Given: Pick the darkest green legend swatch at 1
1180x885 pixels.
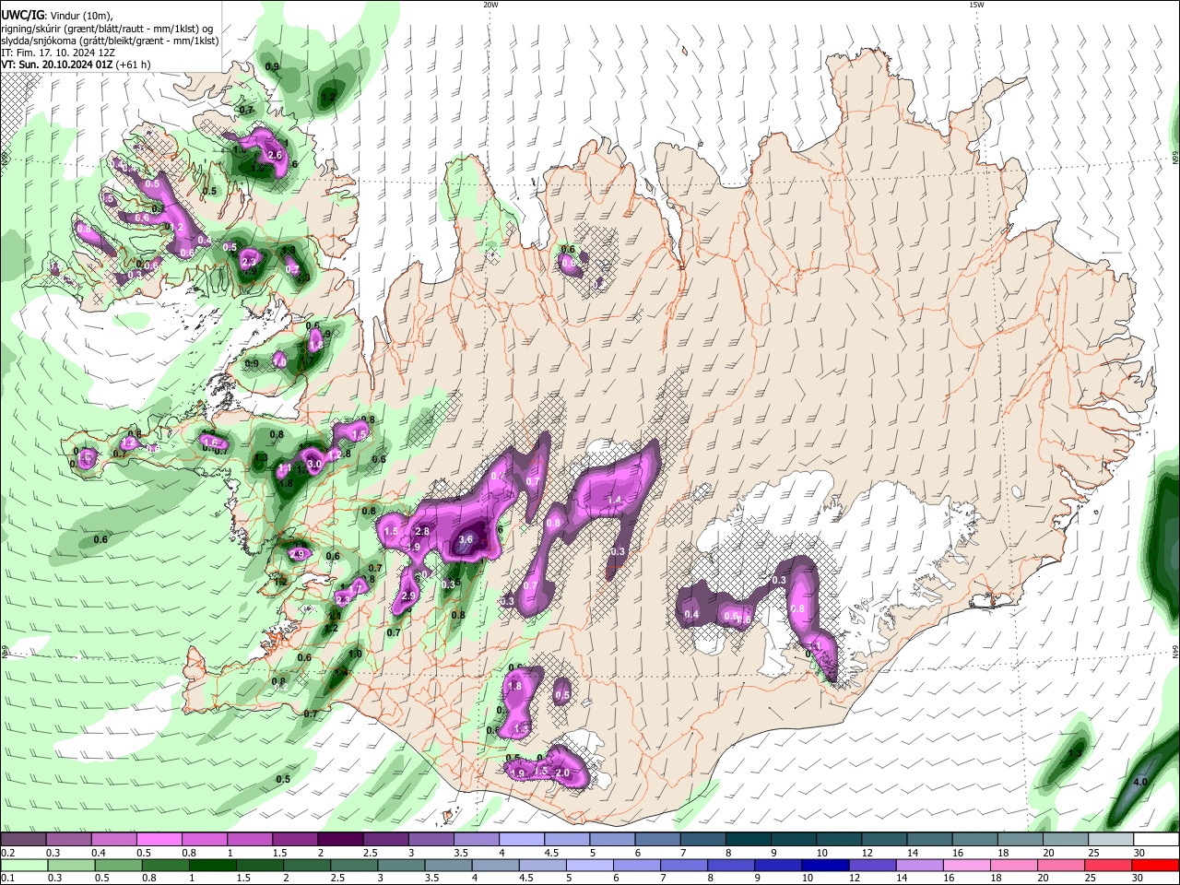Looking at the screenshot, I should [x=212, y=865].
